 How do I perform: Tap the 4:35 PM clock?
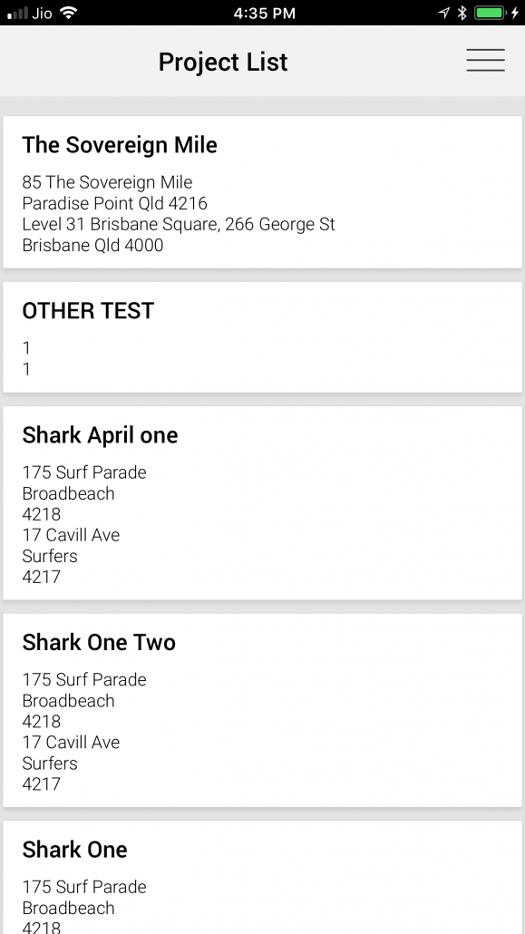click(x=265, y=13)
